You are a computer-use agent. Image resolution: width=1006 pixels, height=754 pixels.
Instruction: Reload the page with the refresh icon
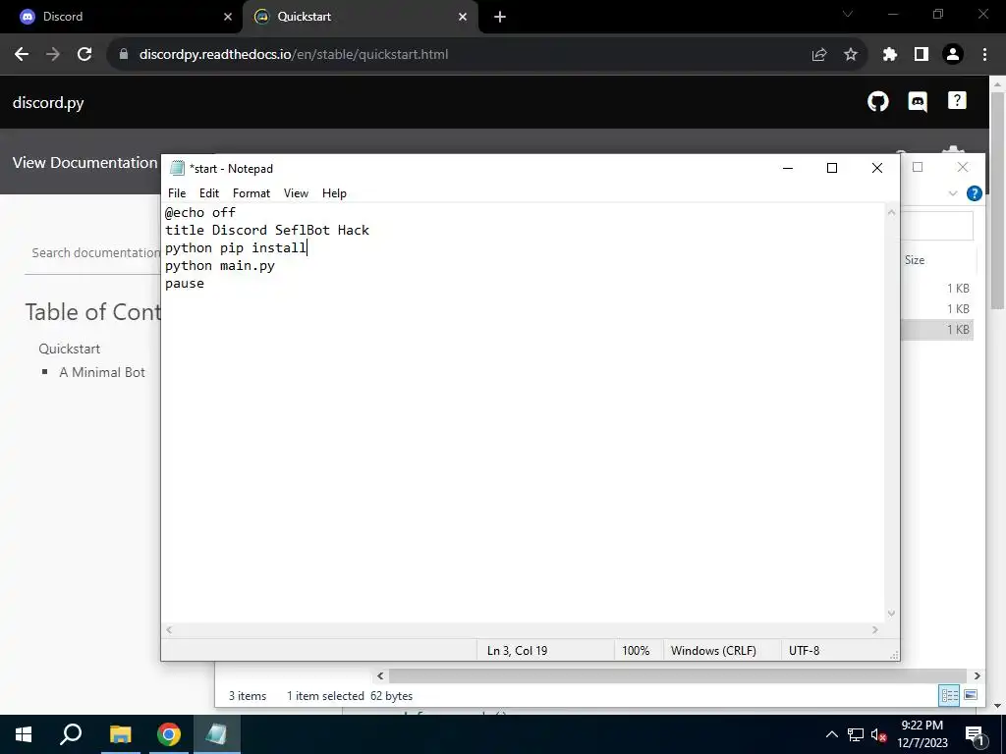(x=84, y=55)
